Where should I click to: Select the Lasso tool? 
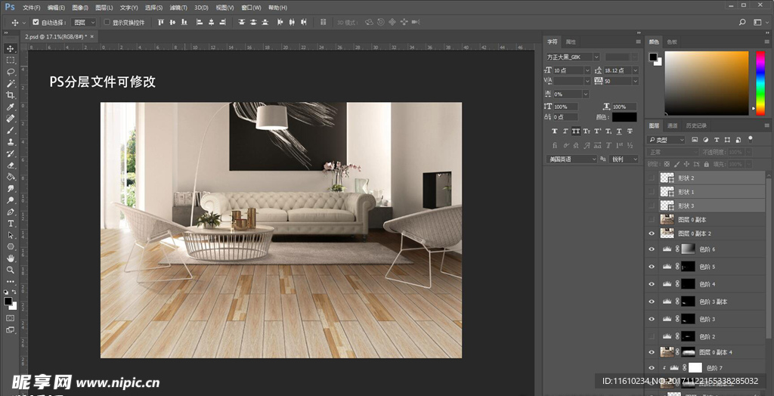coord(11,71)
